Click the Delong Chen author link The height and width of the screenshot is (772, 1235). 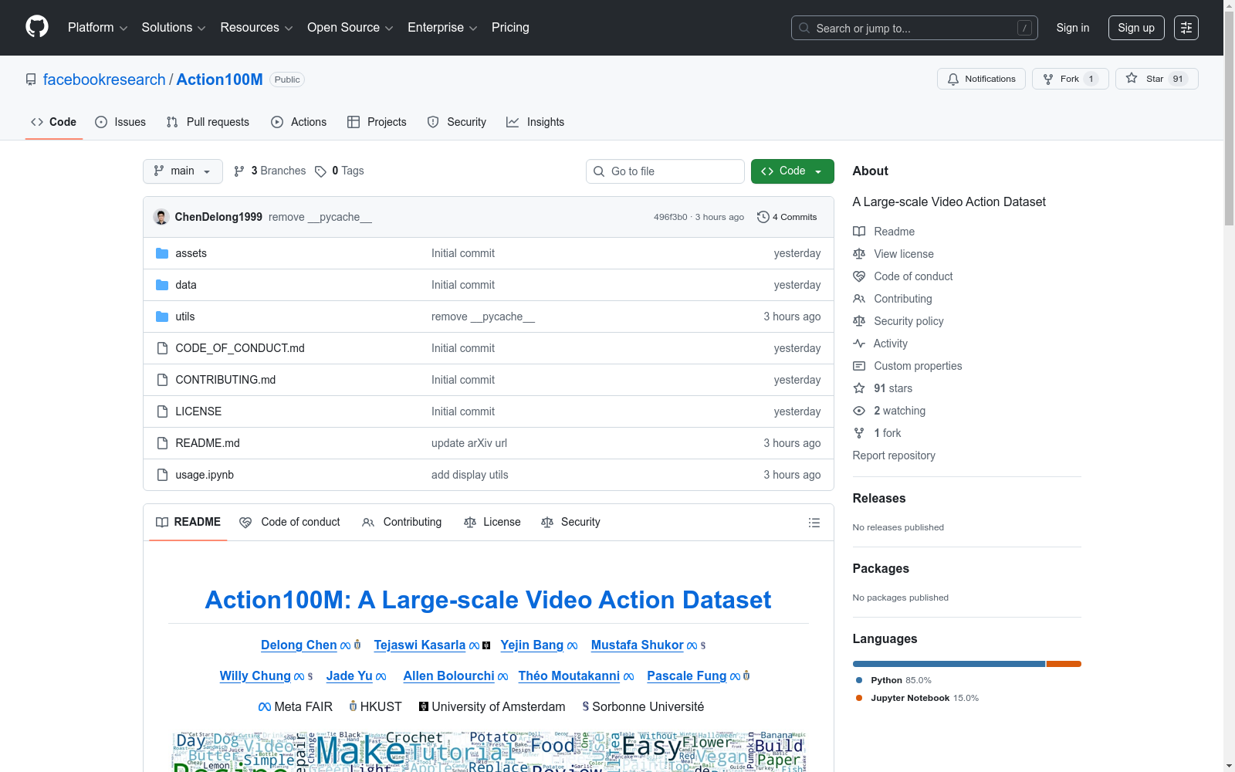click(299, 645)
